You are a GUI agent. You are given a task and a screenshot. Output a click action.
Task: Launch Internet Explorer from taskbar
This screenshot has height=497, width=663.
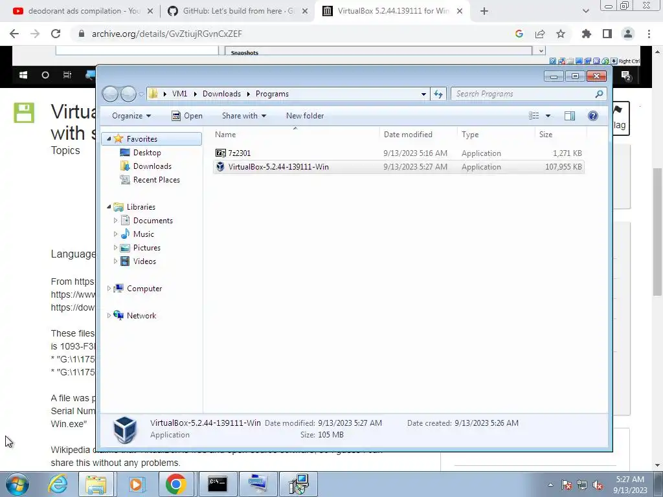point(58,484)
